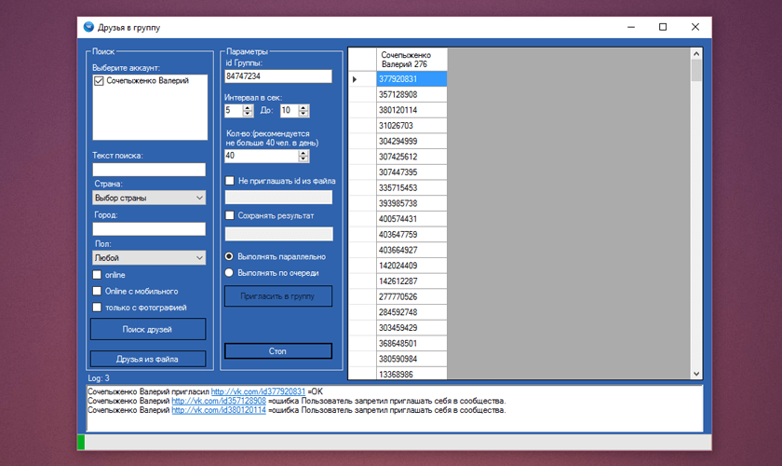
Task: Click the green progress bar
Action: coord(81,442)
